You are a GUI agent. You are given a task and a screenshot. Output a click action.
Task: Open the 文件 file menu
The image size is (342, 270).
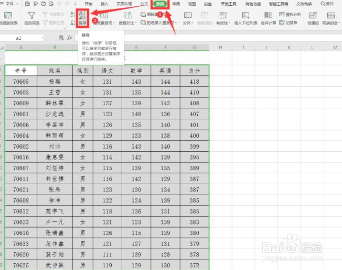coord(9,4)
